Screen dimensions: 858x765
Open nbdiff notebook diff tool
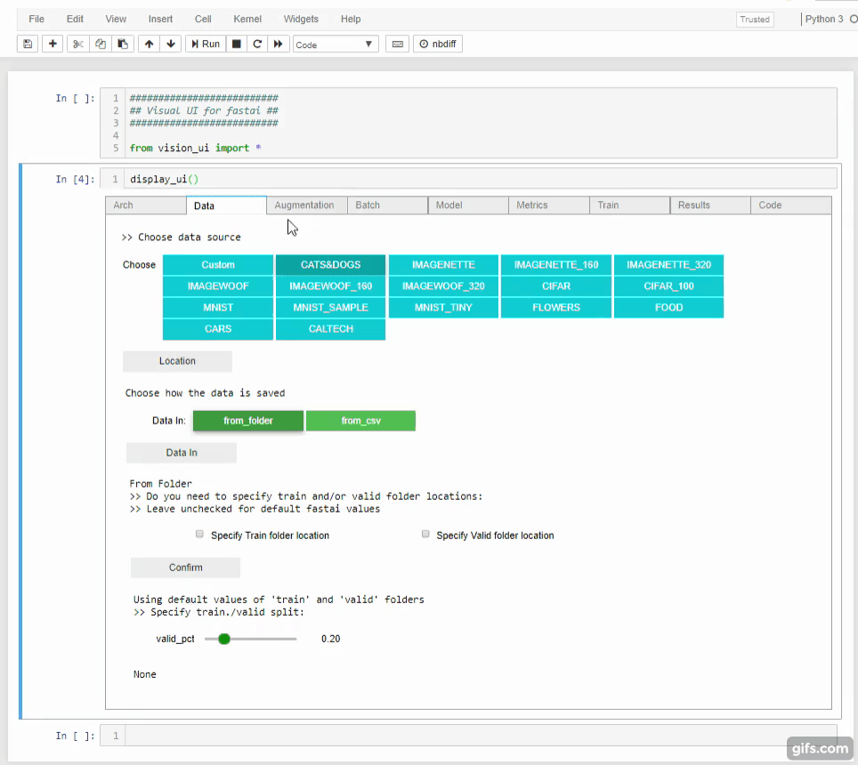click(438, 44)
